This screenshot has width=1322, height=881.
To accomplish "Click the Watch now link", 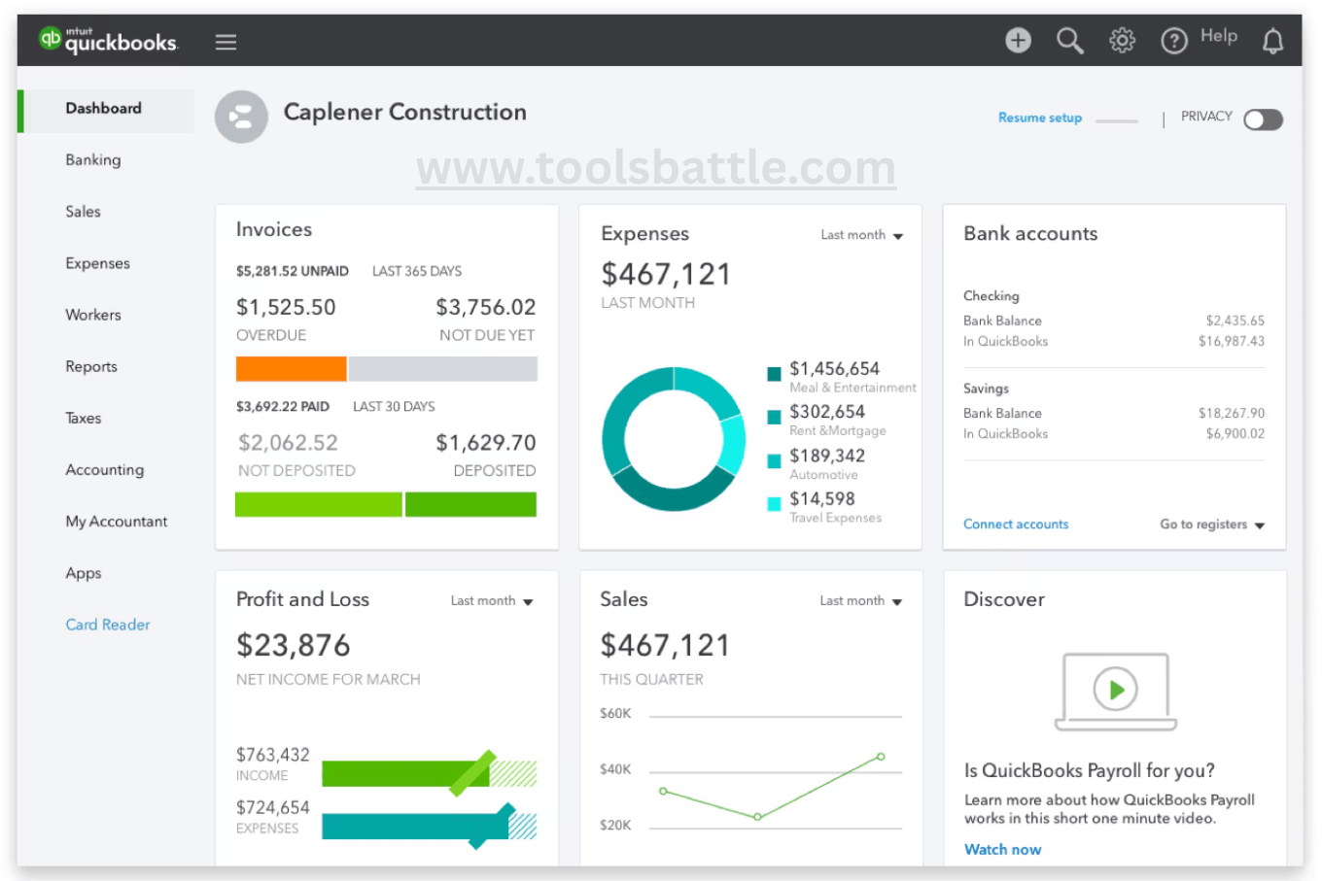I will [x=1003, y=849].
